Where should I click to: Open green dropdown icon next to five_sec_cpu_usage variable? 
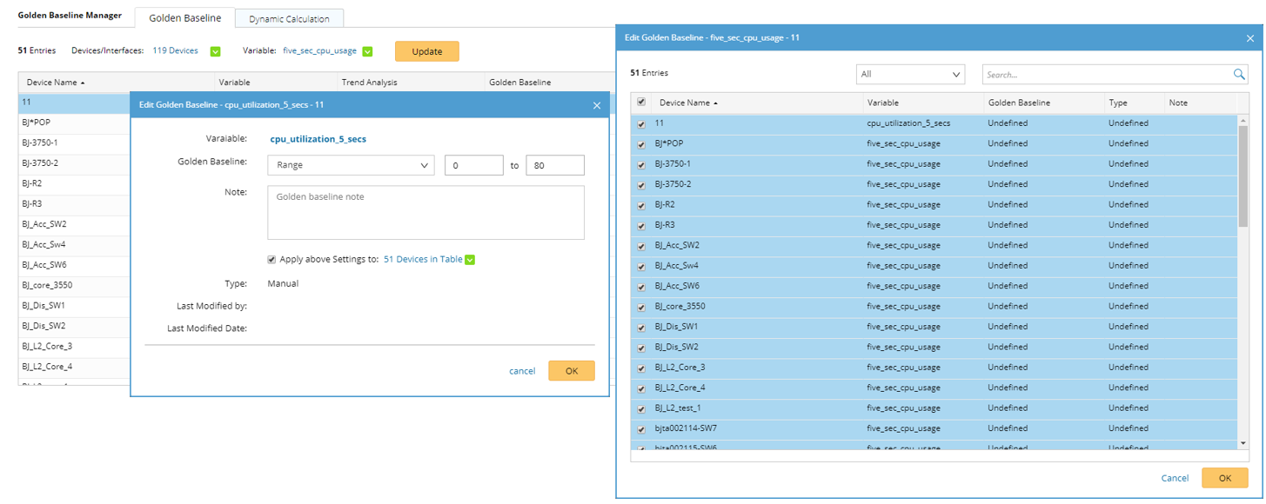(x=367, y=51)
